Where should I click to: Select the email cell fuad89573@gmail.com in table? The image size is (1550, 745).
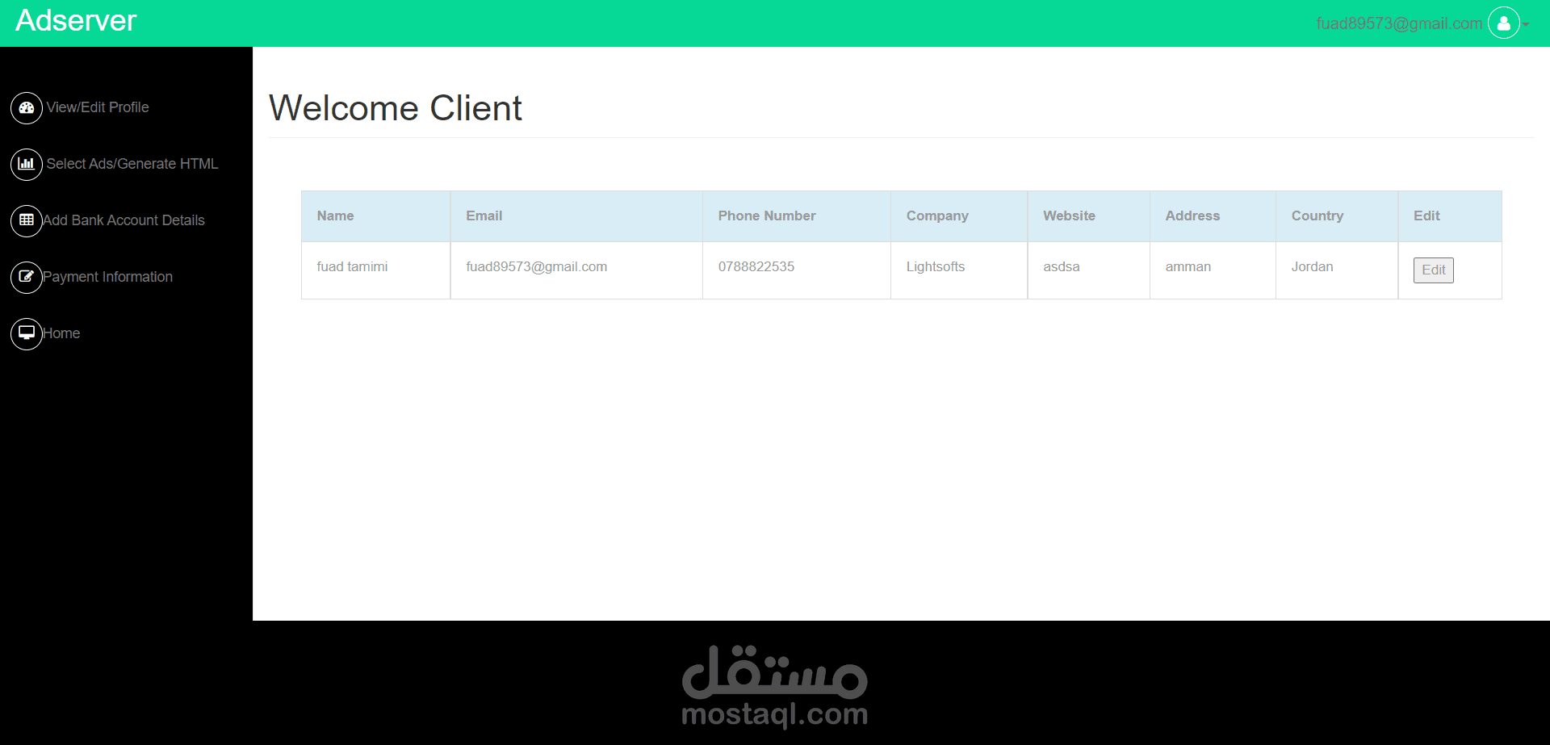(576, 270)
